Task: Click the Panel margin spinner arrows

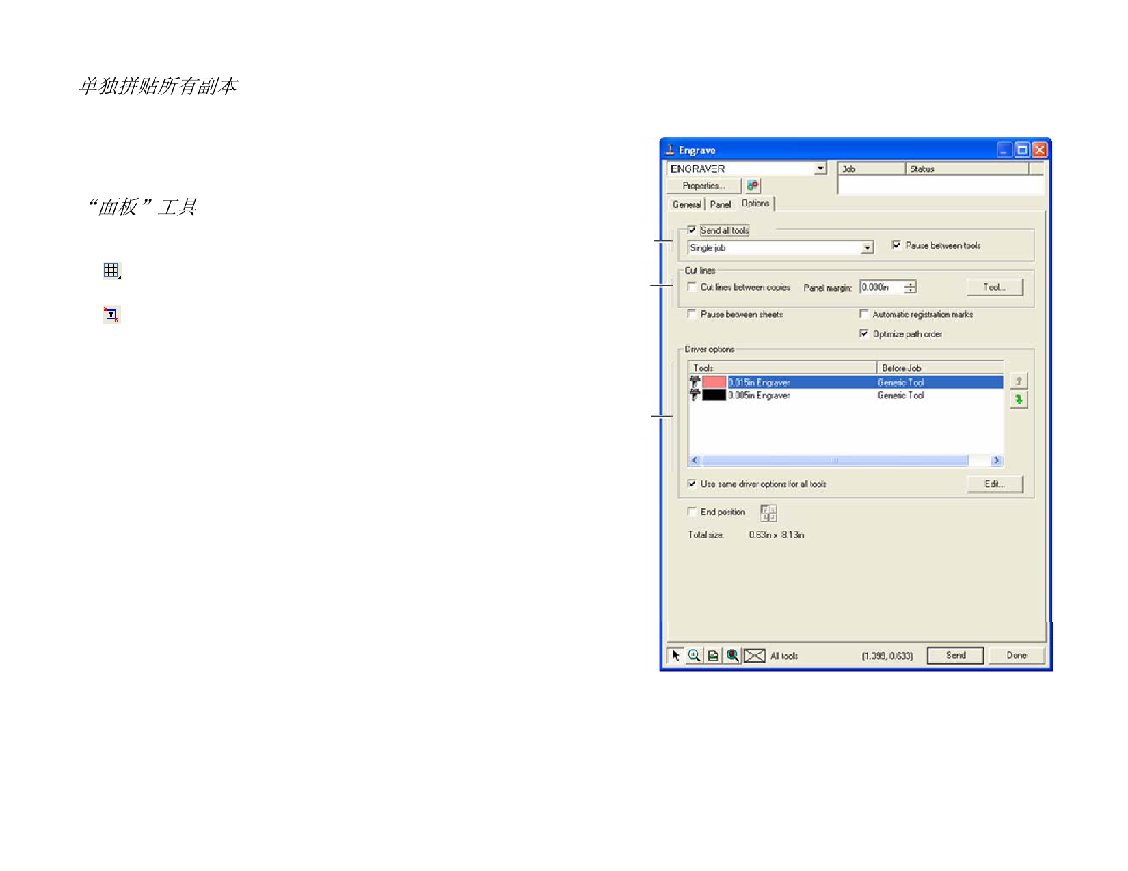Action: tap(910, 288)
